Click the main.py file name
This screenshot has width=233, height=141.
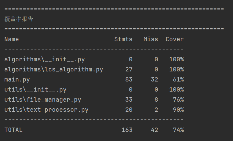coord(17,79)
